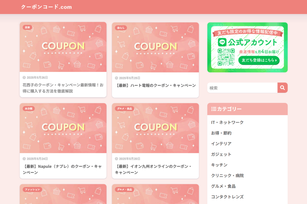Screen dimensions: 307x204
Task: Click the ファッション category badge
Action: tap(32, 190)
